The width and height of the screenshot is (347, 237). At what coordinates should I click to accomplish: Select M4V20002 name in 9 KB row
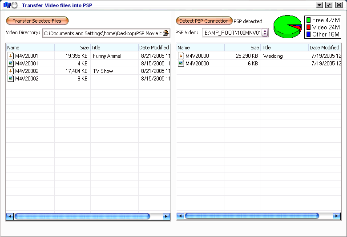click(x=27, y=79)
